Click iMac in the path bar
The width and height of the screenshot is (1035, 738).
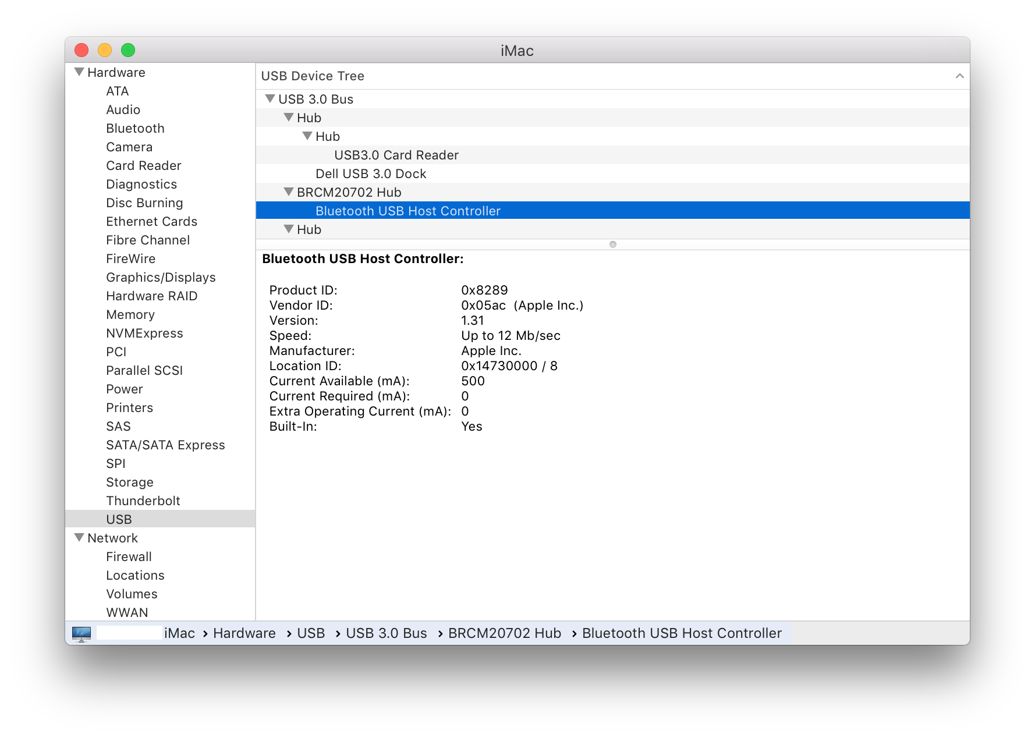click(179, 633)
